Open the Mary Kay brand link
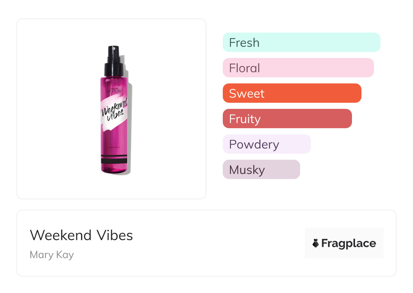The height and width of the screenshot is (293, 413). [52, 255]
